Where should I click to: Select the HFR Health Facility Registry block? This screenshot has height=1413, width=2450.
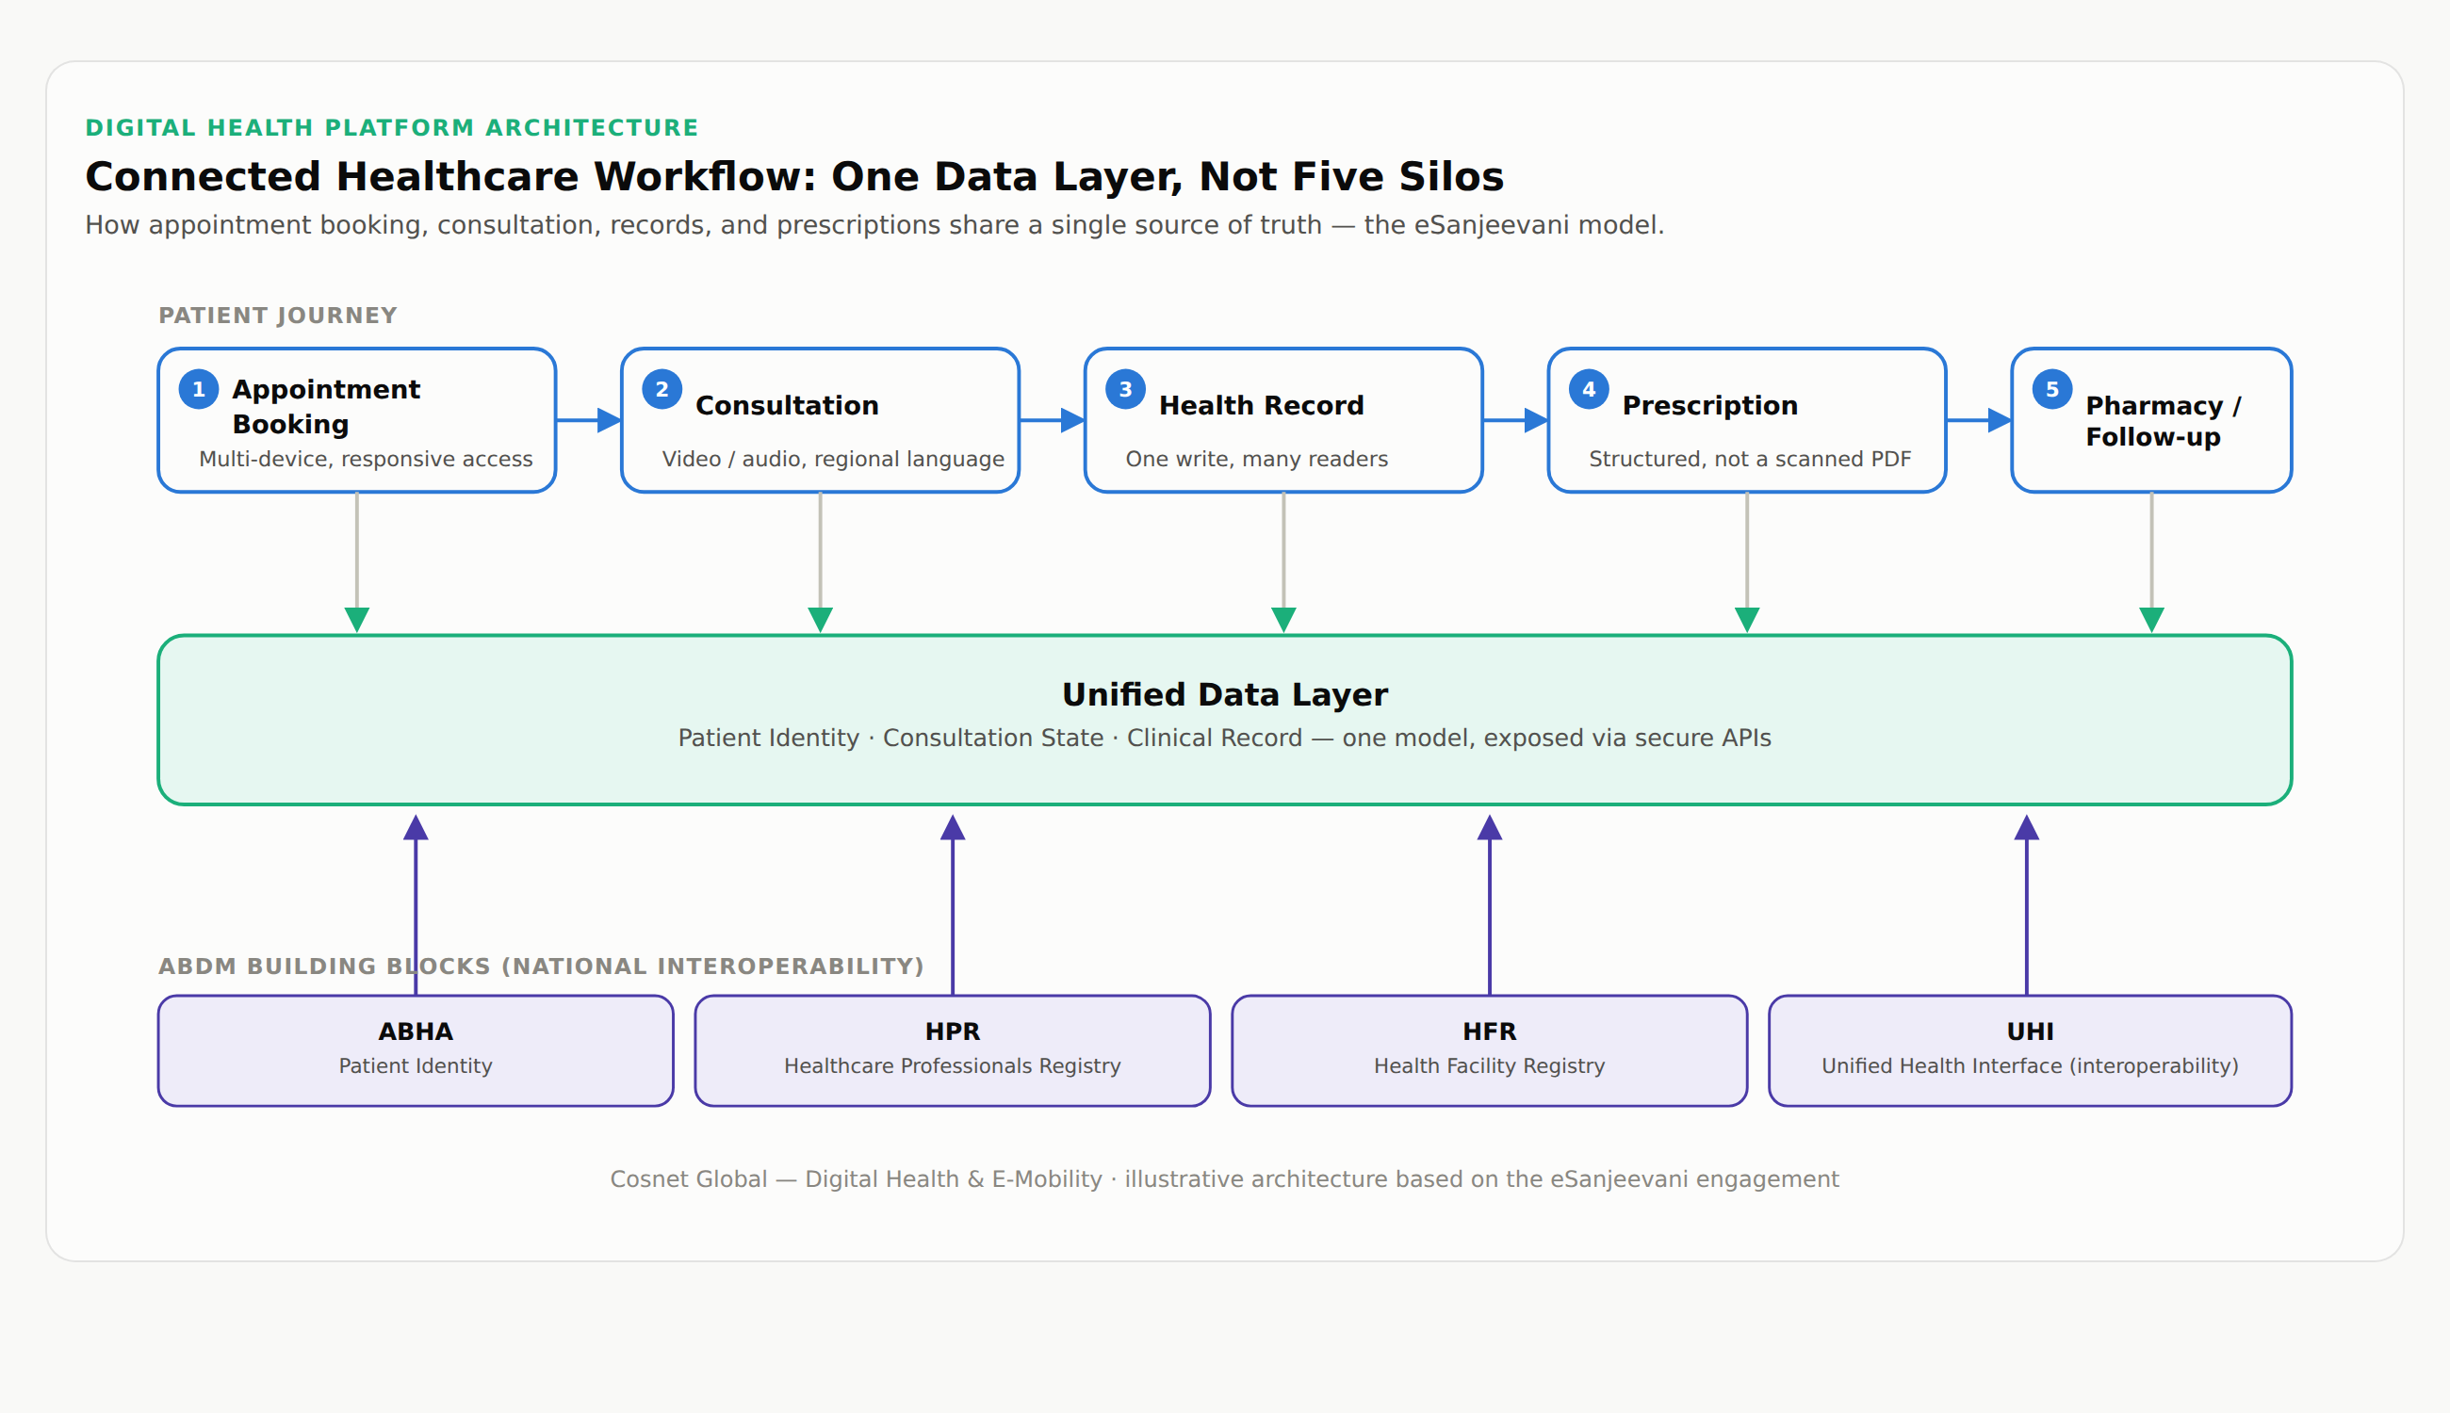1489,1051
